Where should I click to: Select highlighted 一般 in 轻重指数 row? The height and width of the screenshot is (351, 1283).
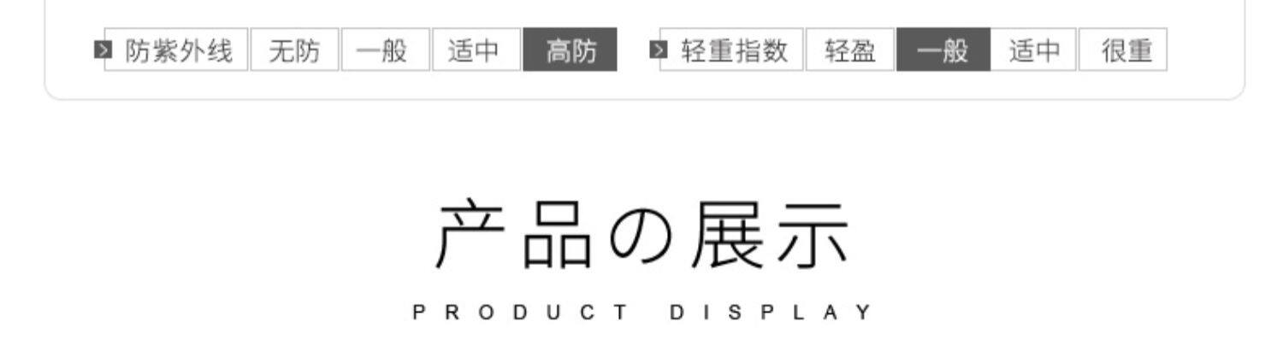[x=943, y=50]
